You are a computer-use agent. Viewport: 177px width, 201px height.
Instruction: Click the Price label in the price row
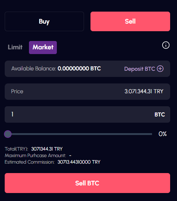click(17, 91)
